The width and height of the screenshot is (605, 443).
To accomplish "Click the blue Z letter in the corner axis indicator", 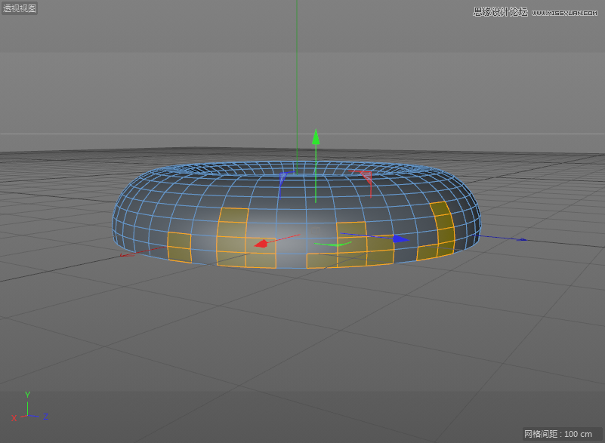I will click(46, 416).
